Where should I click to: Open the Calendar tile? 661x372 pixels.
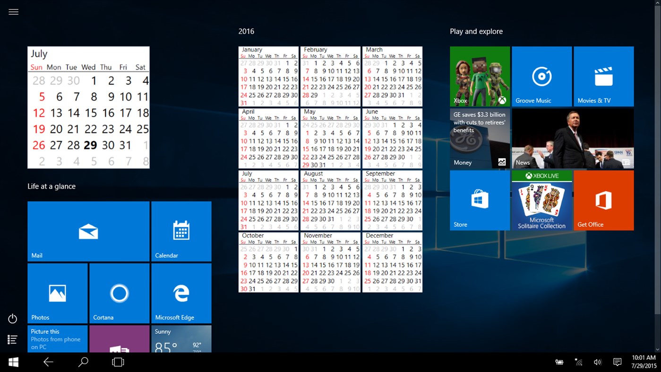click(x=181, y=231)
